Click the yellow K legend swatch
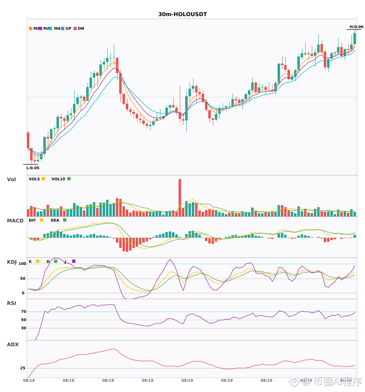 38,261
